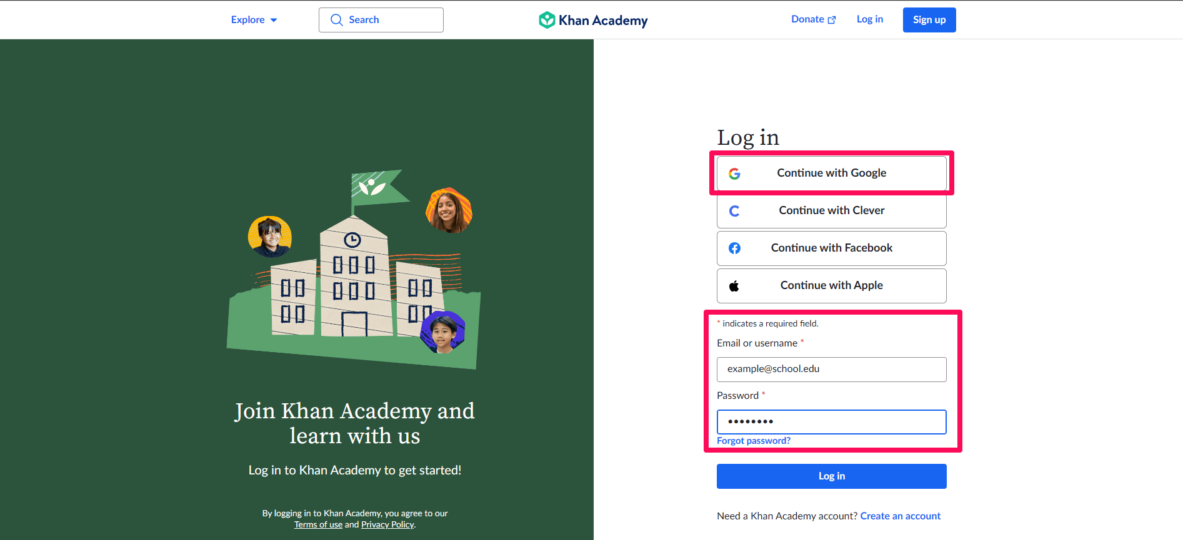The height and width of the screenshot is (540, 1183).
Task: Open the Create an account link
Action: (x=901, y=516)
